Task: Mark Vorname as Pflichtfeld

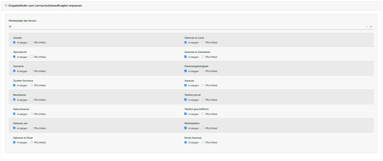Action: pyautogui.click(x=31, y=71)
